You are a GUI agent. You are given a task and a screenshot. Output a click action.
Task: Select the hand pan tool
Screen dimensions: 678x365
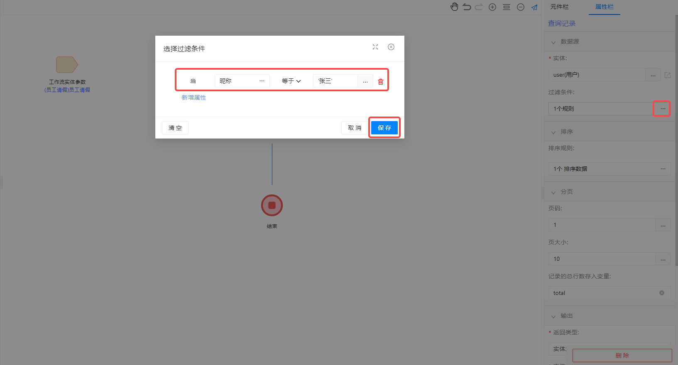tap(454, 7)
